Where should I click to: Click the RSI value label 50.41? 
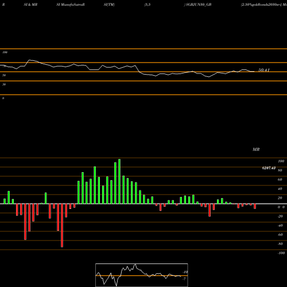(x=264, y=70)
